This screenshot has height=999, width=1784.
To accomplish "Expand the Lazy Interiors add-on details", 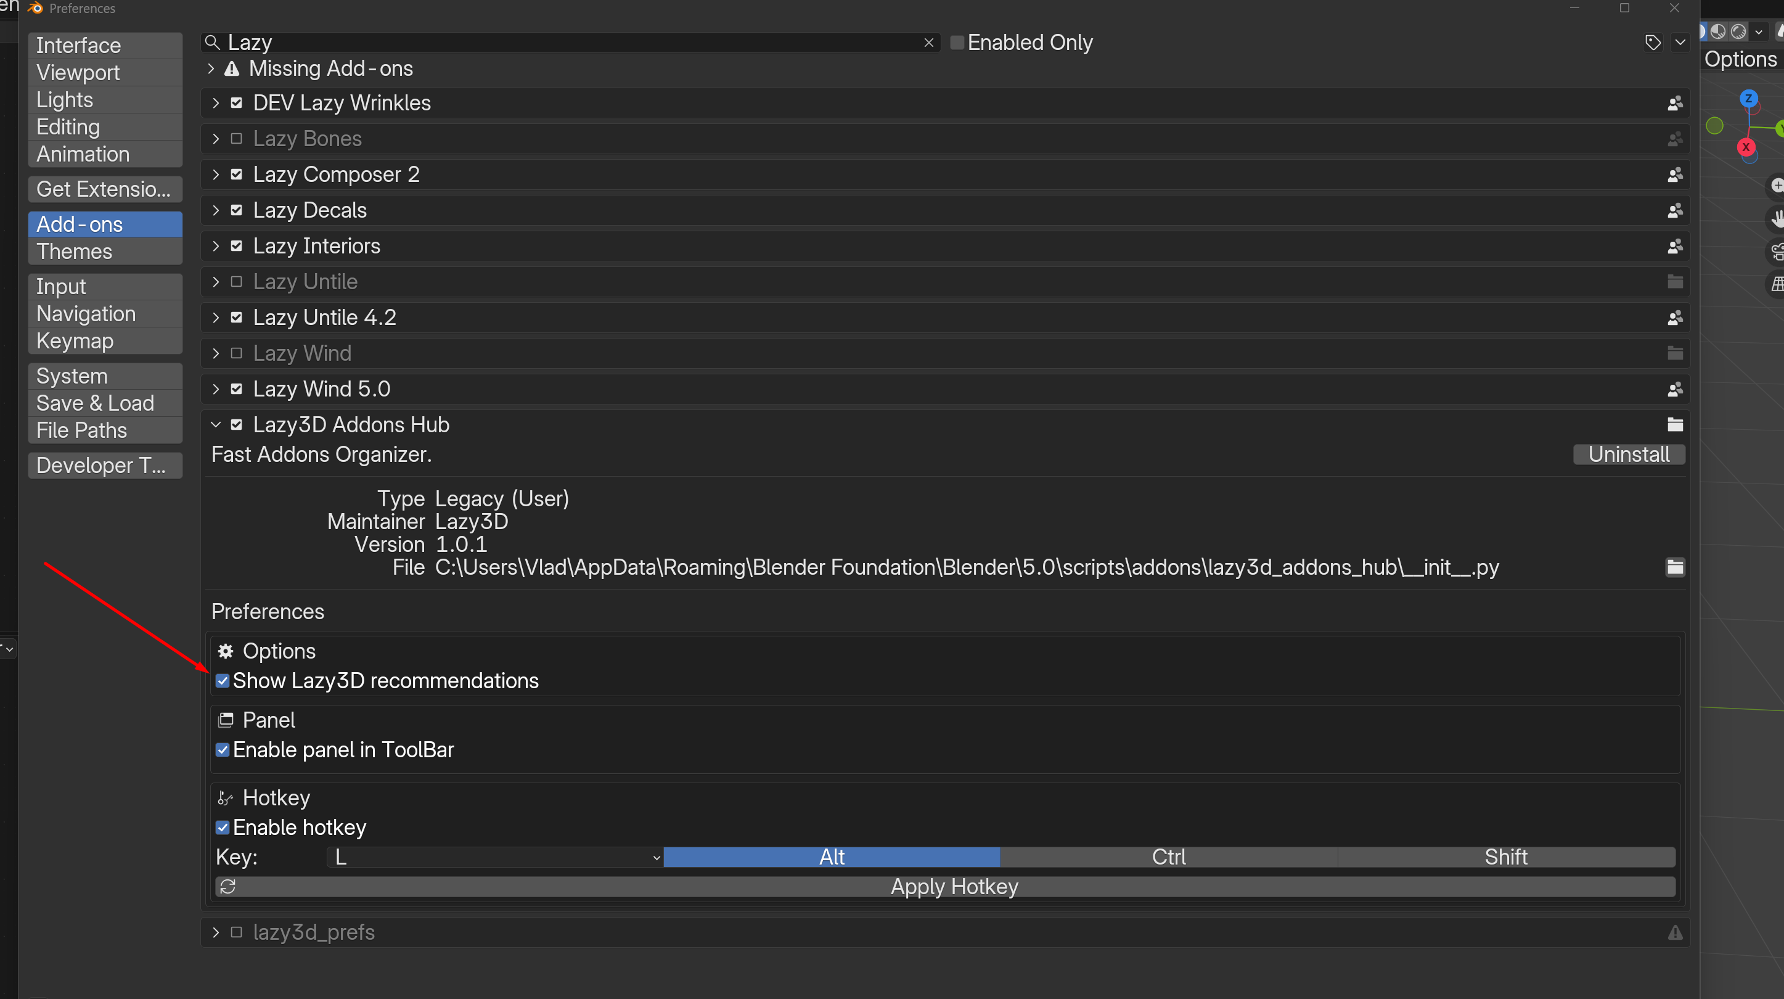I will pyautogui.click(x=216, y=247).
